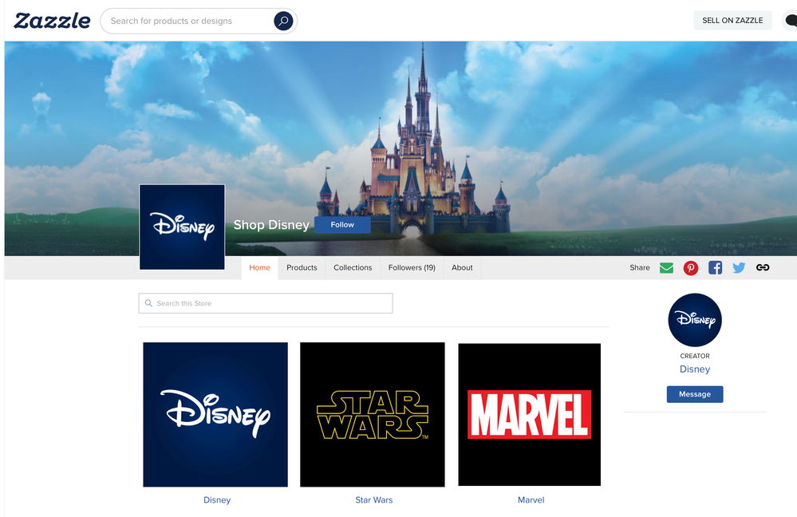Click the Disney link under first tile
Screen dimensions: 797x517
[x=217, y=499]
